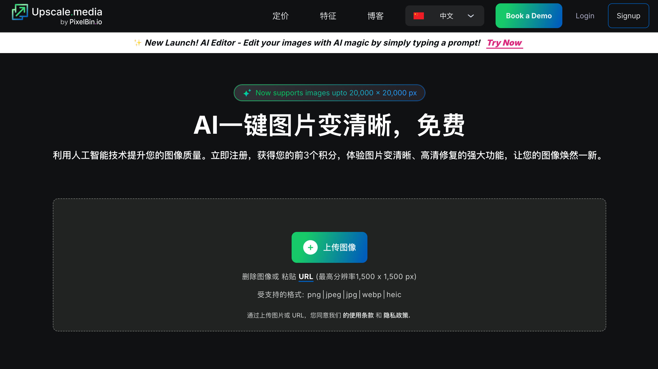658x369 pixels.
Task: Click the Login link
Action: (585, 16)
